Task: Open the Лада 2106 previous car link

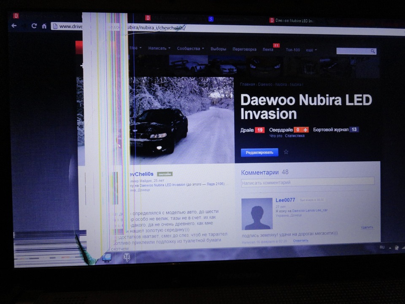Action: [x=216, y=184]
